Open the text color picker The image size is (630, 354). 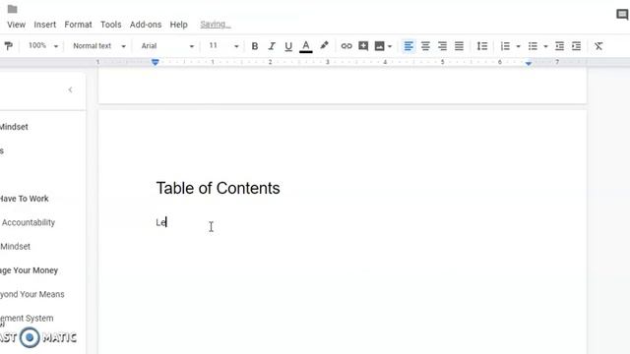[306, 46]
